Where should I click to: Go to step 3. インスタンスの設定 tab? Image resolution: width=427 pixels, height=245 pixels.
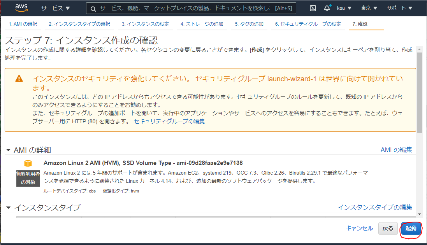(x=145, y=24)
